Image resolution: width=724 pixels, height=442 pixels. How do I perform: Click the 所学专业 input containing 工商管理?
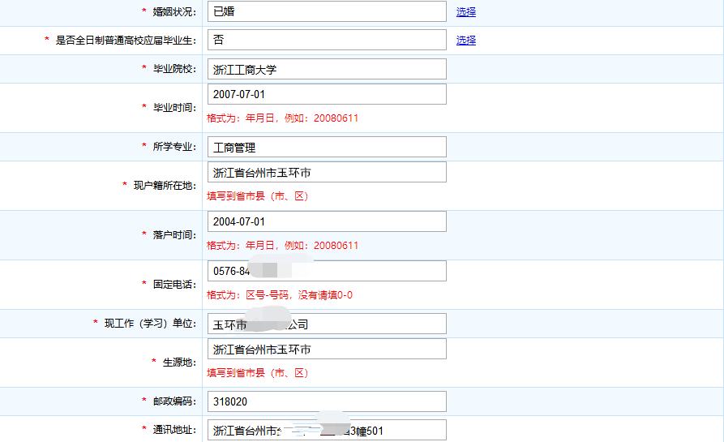click(x=327, y=148)
